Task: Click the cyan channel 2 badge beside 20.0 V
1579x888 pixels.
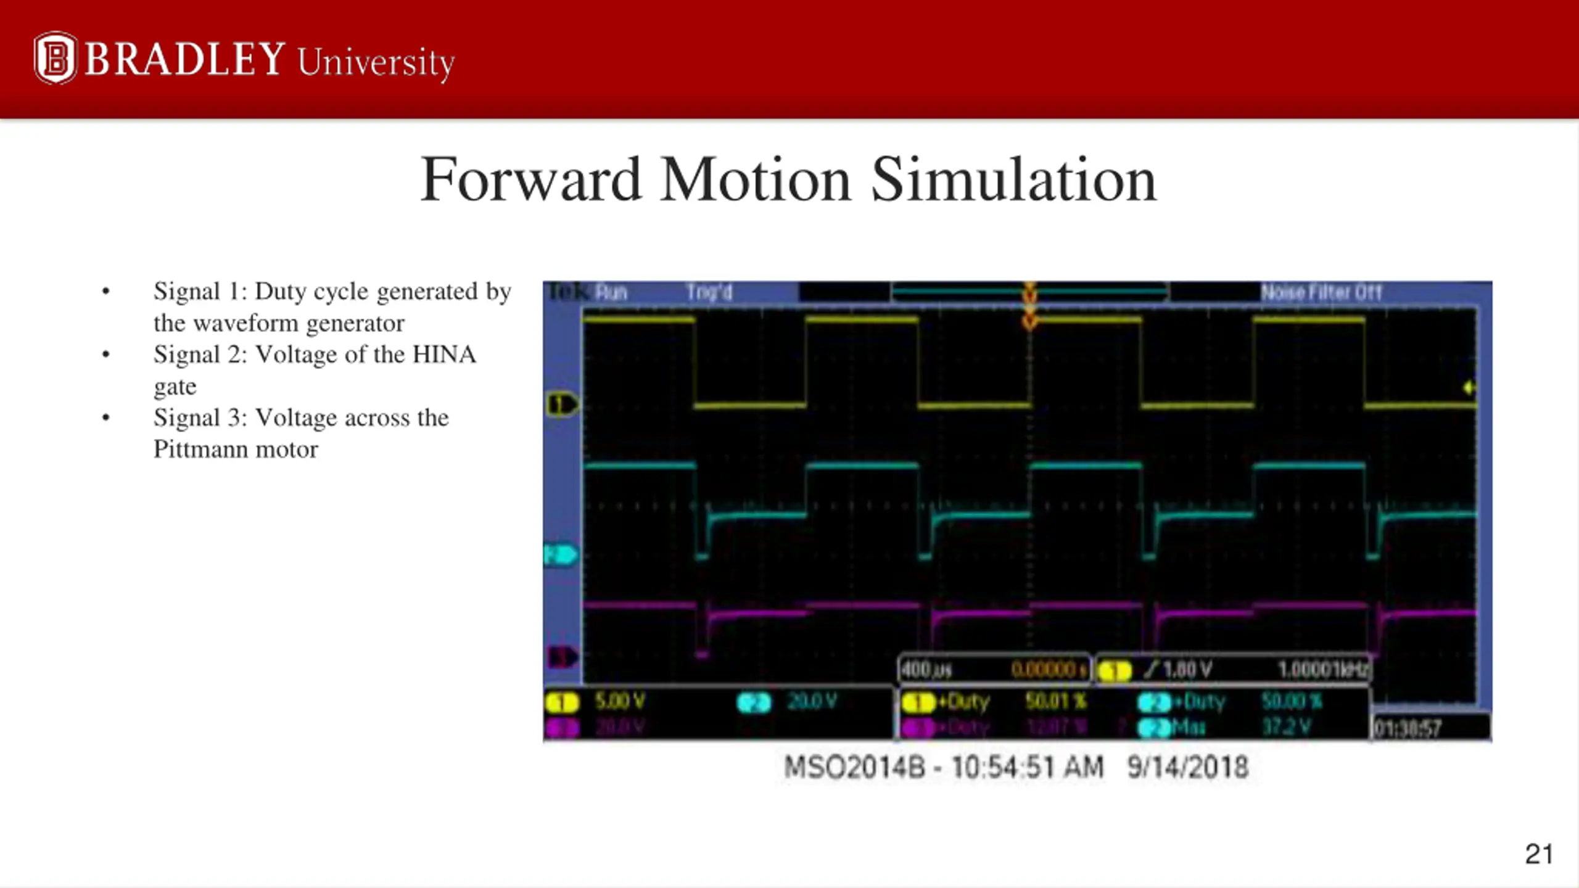Action: [x=754, y=702]
